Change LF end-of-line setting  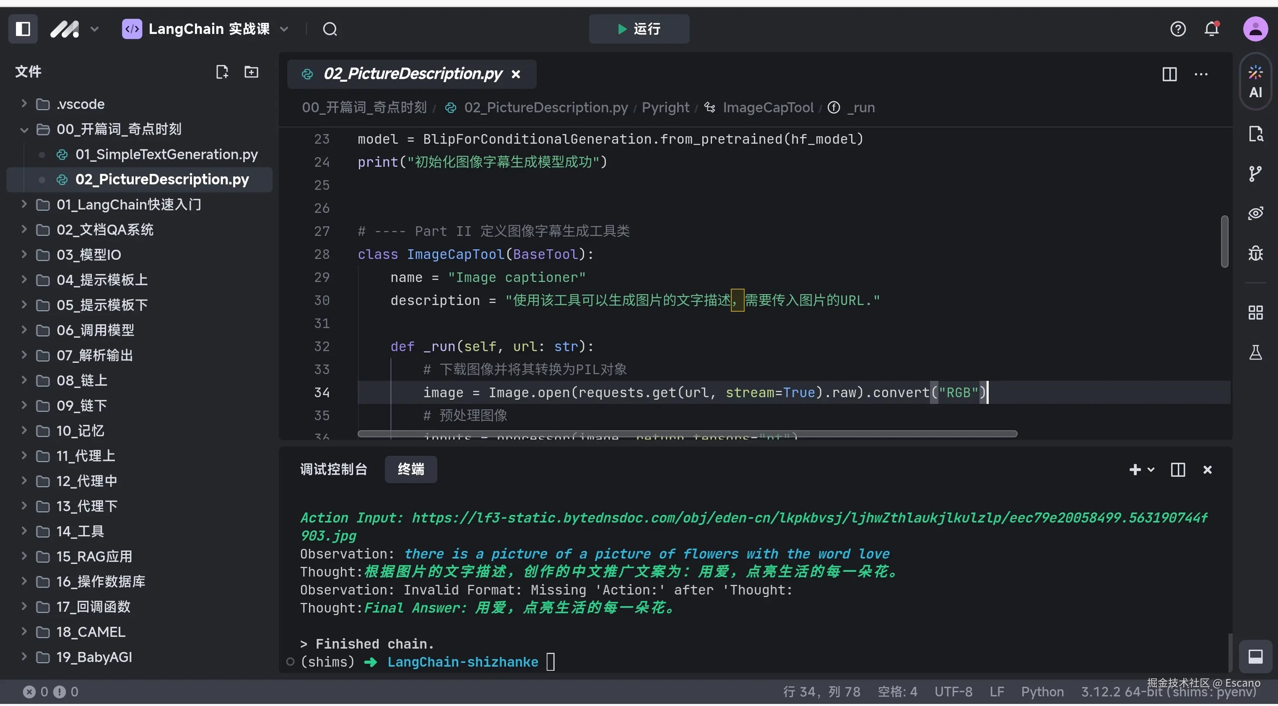(996, 693)
